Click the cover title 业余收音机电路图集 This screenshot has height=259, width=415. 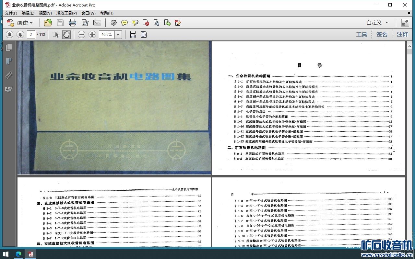tap(121, 77)
